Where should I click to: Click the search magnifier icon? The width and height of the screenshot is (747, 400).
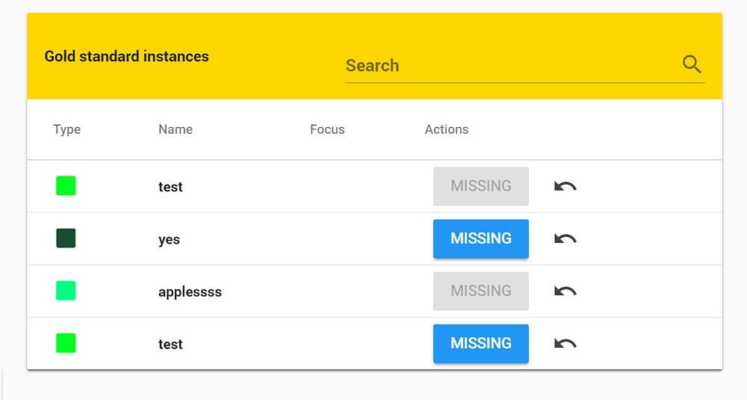coord(692,65)
